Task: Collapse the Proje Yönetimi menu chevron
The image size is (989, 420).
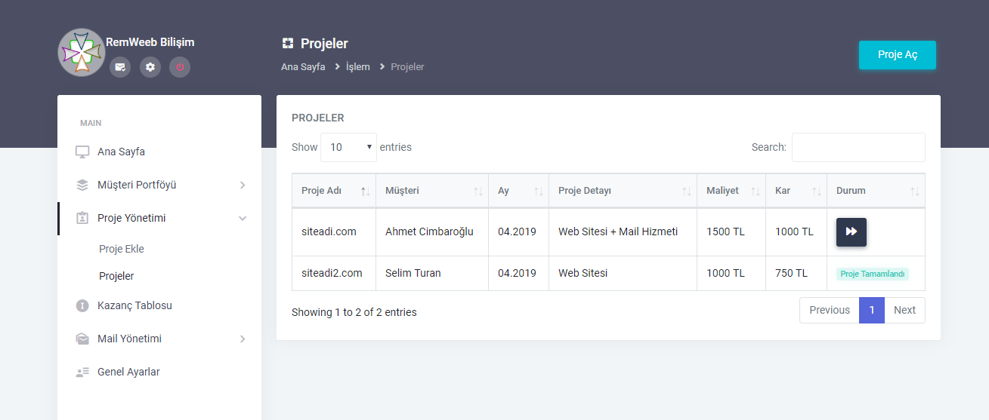Action: 243,218
